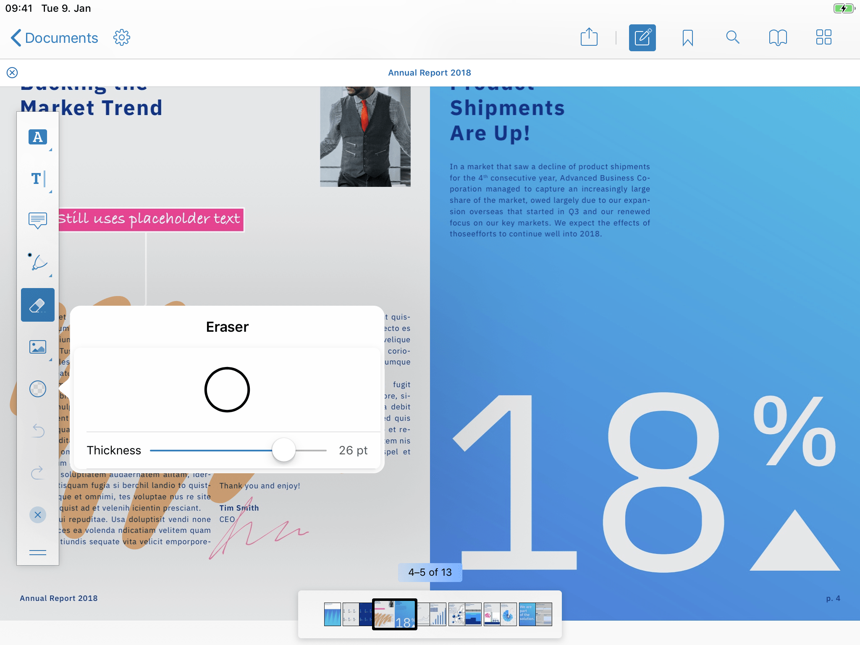Deselect the active Eraser tool
The width and height of the screenshot is (860, 645).
pyautogui.click(x=37, y=305)
